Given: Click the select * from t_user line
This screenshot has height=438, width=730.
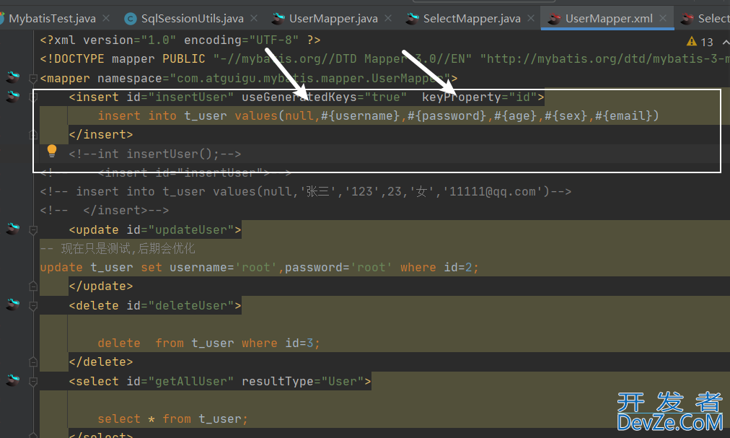Looking at the screenshot, I should pos(172,419).
